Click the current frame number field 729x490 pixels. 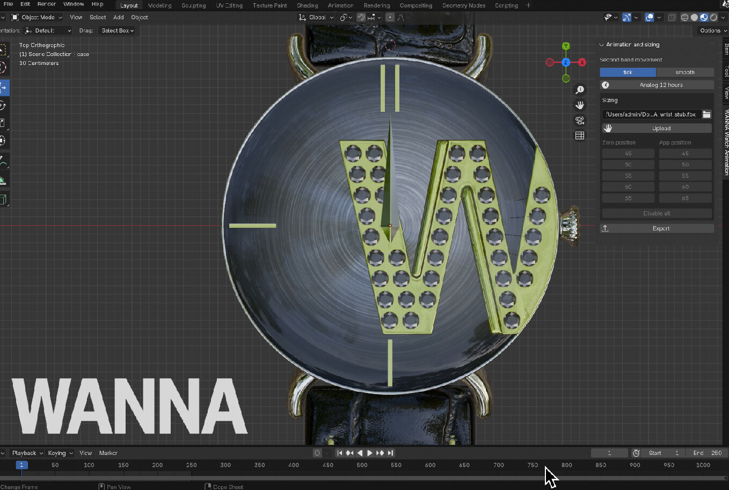point(609,453)
